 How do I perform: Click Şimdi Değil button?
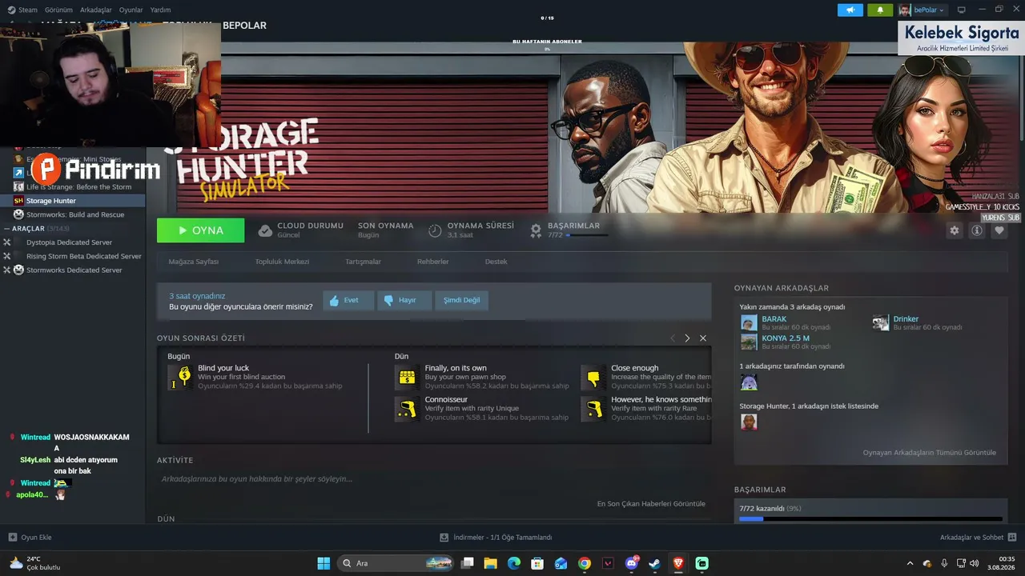(462, 300)
